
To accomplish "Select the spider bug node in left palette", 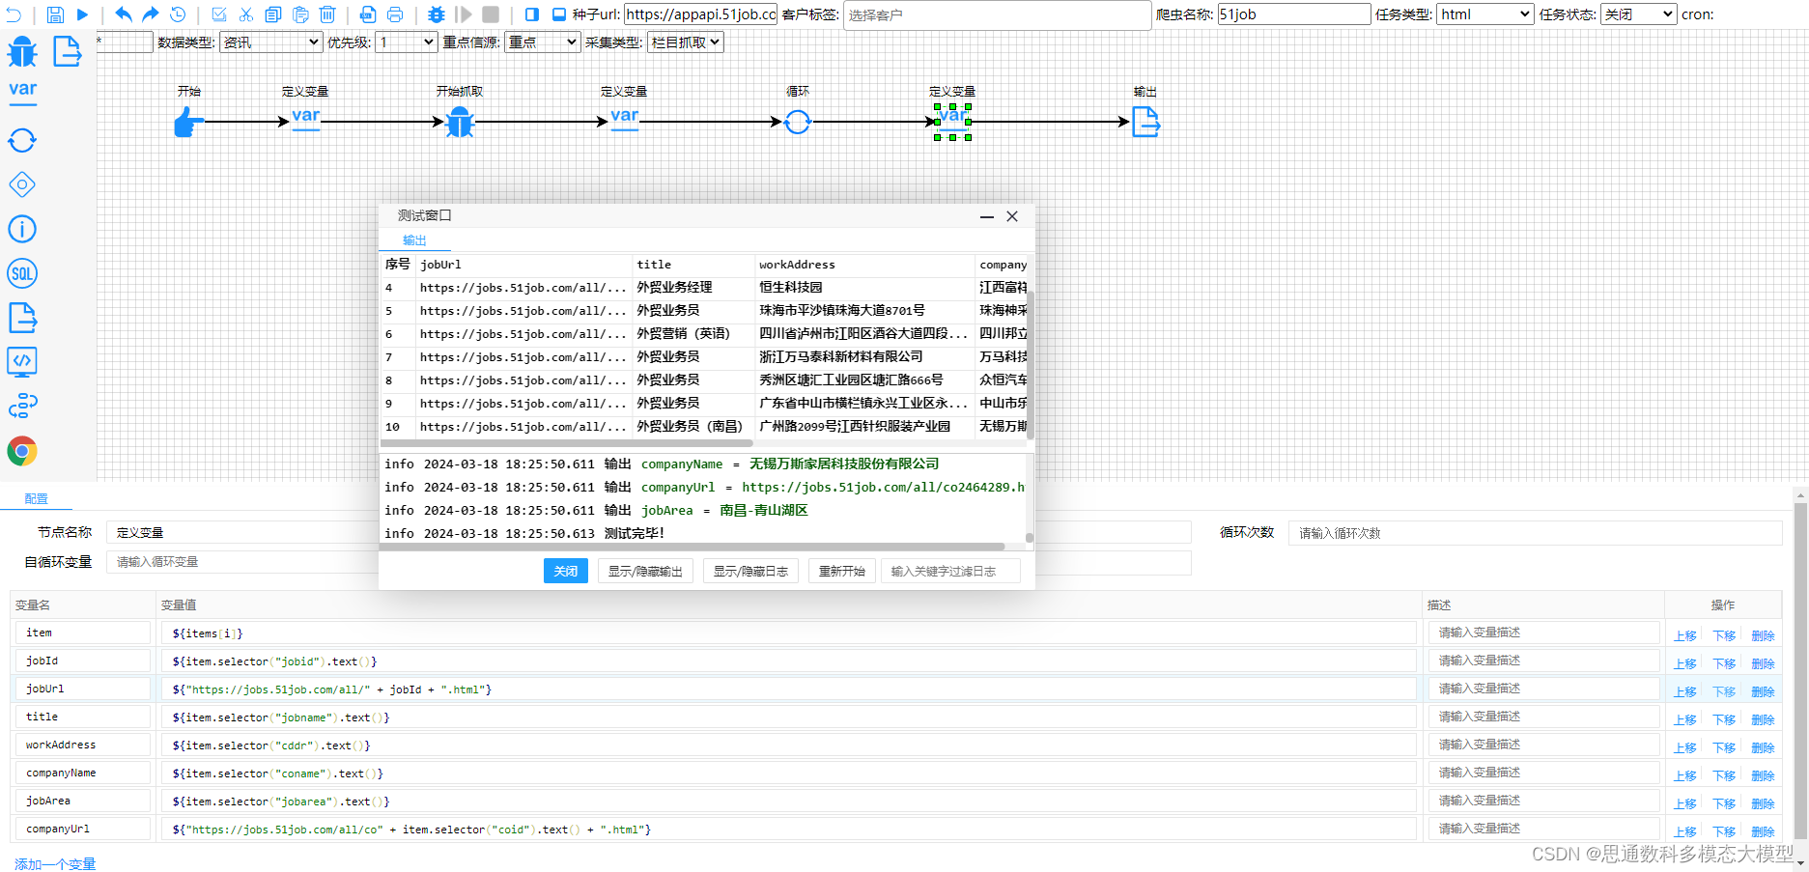I will 22,51.
